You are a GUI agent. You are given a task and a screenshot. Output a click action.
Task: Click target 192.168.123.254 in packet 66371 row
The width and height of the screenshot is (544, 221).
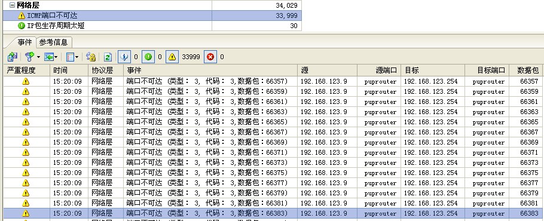[x=431, y=152]
